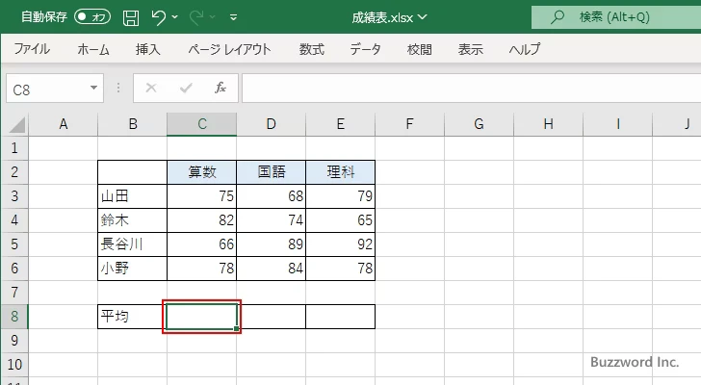This screenshot has width=701, height=385.
Task: Click cell D3 with value 68
Action: click(271, 196)
